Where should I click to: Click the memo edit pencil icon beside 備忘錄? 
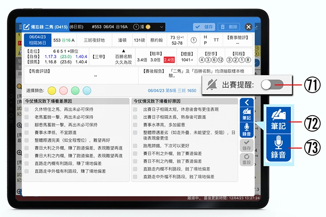26,27
